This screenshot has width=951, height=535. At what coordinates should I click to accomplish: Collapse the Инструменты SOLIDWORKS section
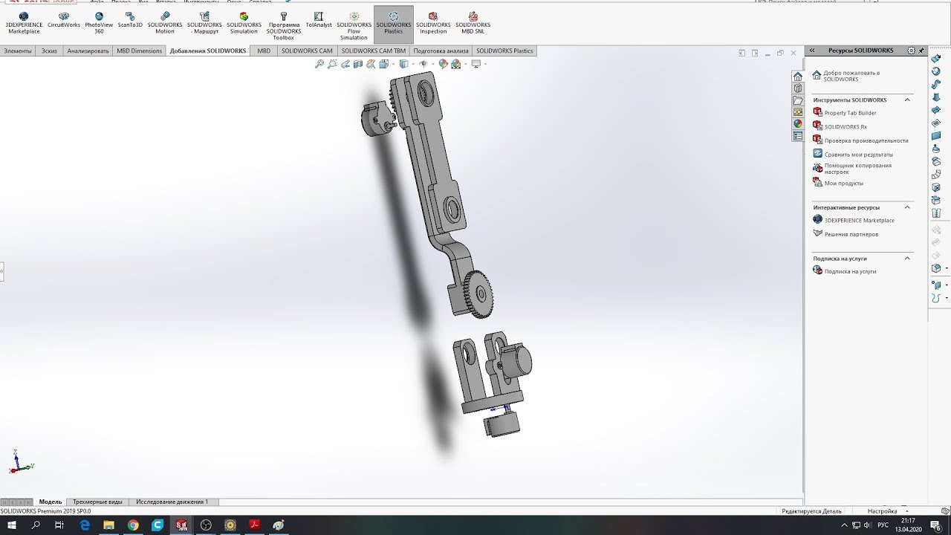[907, 100]
